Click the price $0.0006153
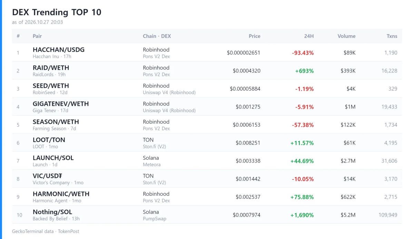 [247, 125]
